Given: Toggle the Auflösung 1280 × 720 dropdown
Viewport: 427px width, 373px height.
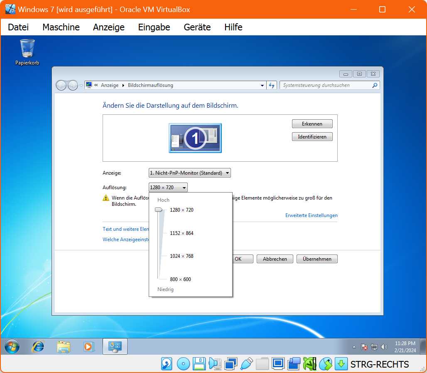Looking at the screenshot, I should click(168, 187).
